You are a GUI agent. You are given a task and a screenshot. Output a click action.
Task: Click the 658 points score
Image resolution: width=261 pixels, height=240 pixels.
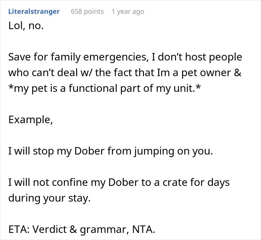87,12
